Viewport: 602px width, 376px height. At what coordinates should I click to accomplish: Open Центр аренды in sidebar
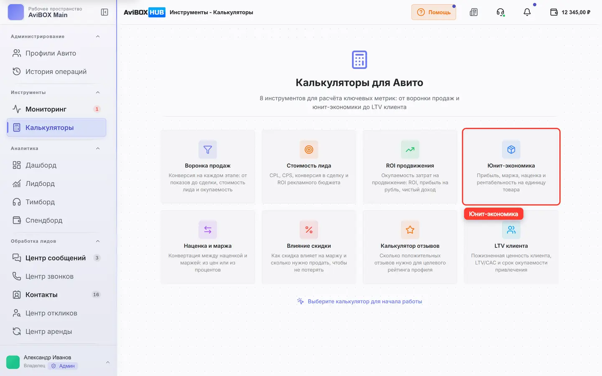click(56, 331)
